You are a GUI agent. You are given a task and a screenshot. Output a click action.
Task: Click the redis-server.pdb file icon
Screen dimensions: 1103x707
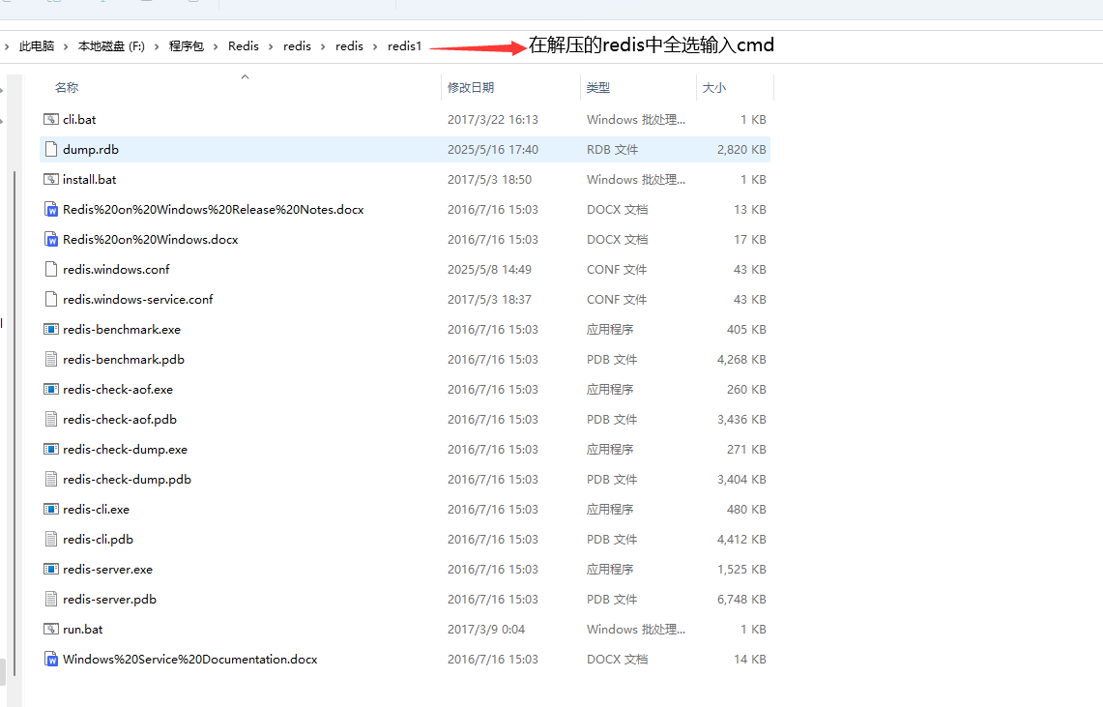tap(50, 600)
